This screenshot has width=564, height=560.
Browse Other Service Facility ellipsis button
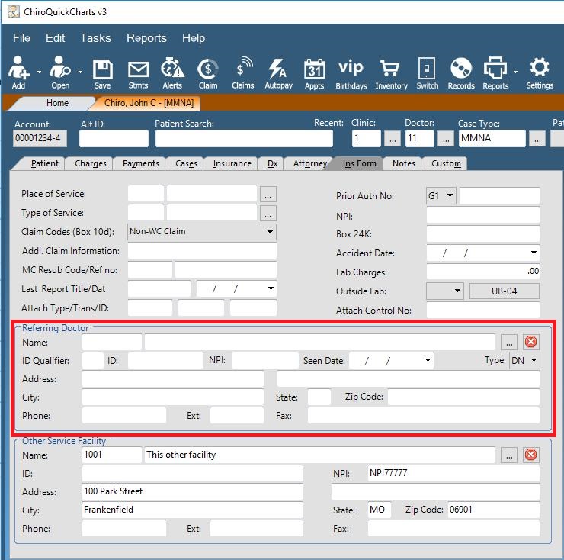[x=509, y=455]
